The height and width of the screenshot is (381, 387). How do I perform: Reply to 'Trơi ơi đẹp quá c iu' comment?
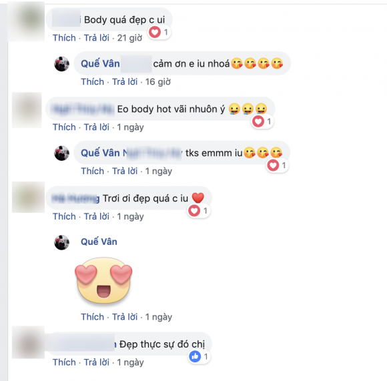(x=97, y=217)
